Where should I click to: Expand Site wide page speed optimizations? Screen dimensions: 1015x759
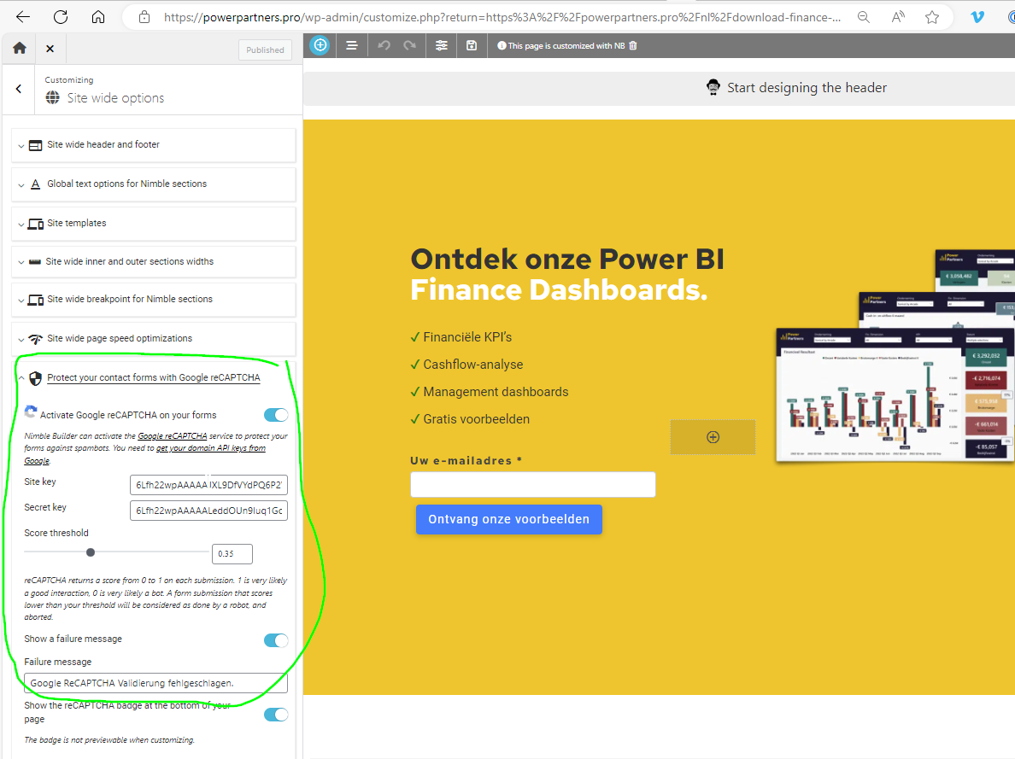click(x=154, y=338)
